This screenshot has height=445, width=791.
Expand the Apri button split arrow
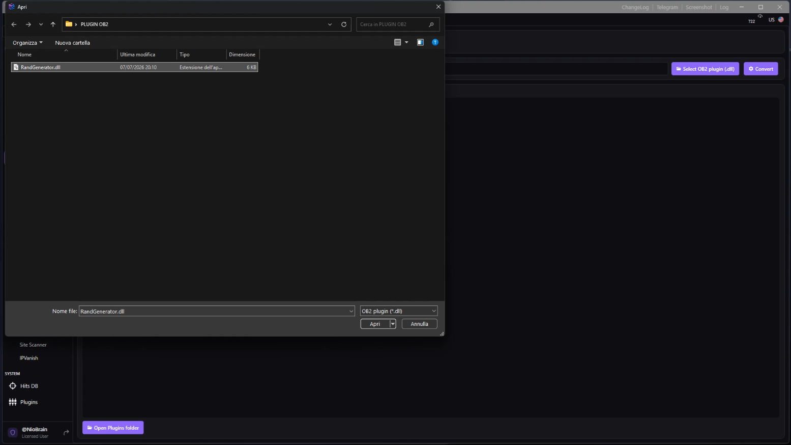(393, 324)
